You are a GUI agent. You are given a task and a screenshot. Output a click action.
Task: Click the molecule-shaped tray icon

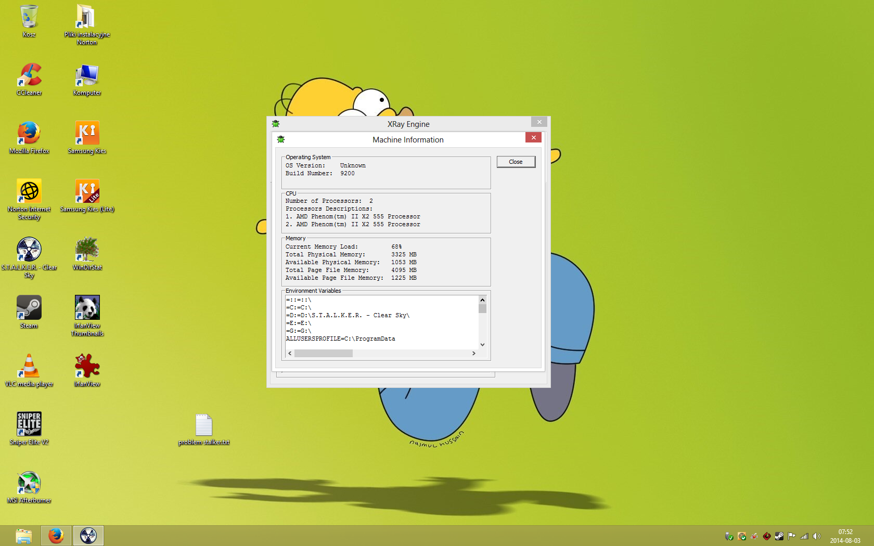[754, 536]
